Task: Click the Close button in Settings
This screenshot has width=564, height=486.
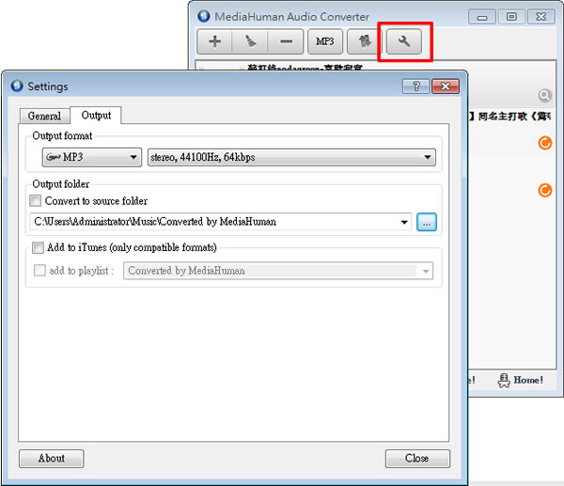Action: pos(417,459)
